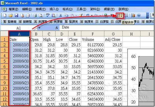
Task: Click the Sort Descending Z-A icon
Action: tap(126, 15)
